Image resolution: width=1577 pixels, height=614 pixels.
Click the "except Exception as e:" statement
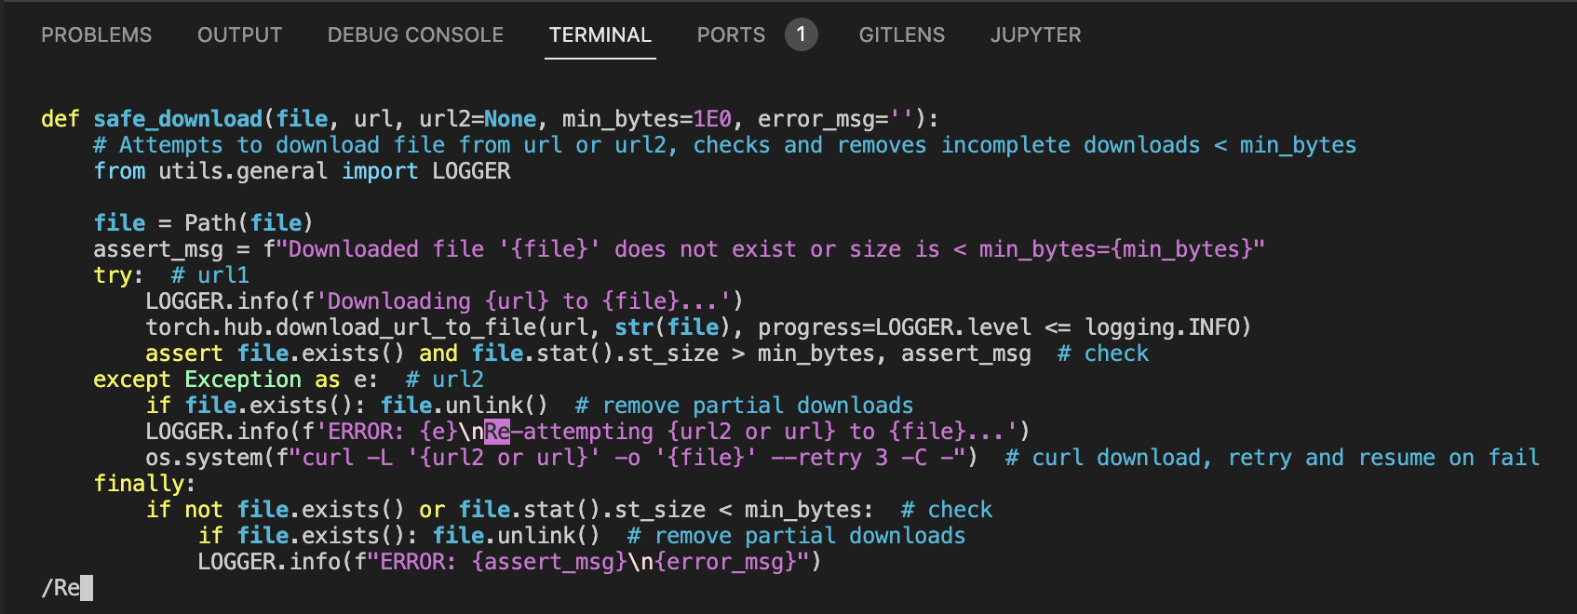[x=235, y=380]
